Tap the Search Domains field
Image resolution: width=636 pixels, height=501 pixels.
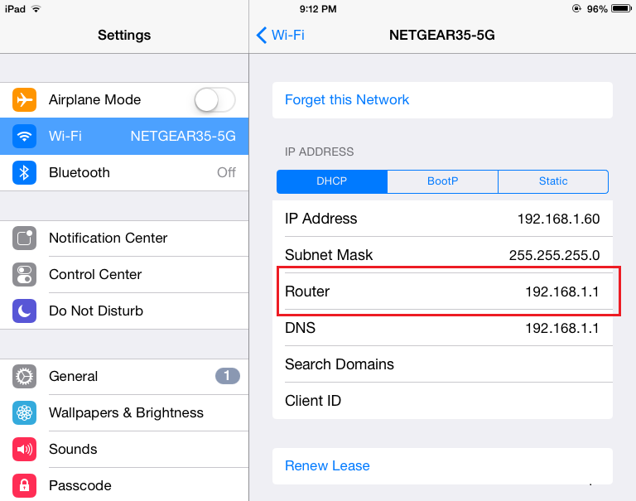[x=442, y=365]
